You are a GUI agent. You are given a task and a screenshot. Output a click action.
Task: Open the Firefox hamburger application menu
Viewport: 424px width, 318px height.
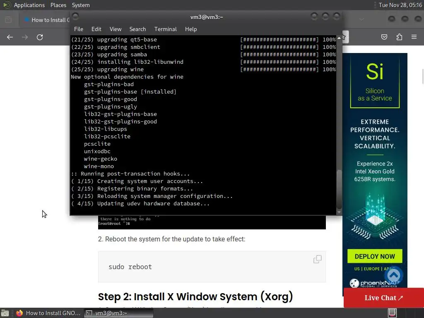click(414, 37)
